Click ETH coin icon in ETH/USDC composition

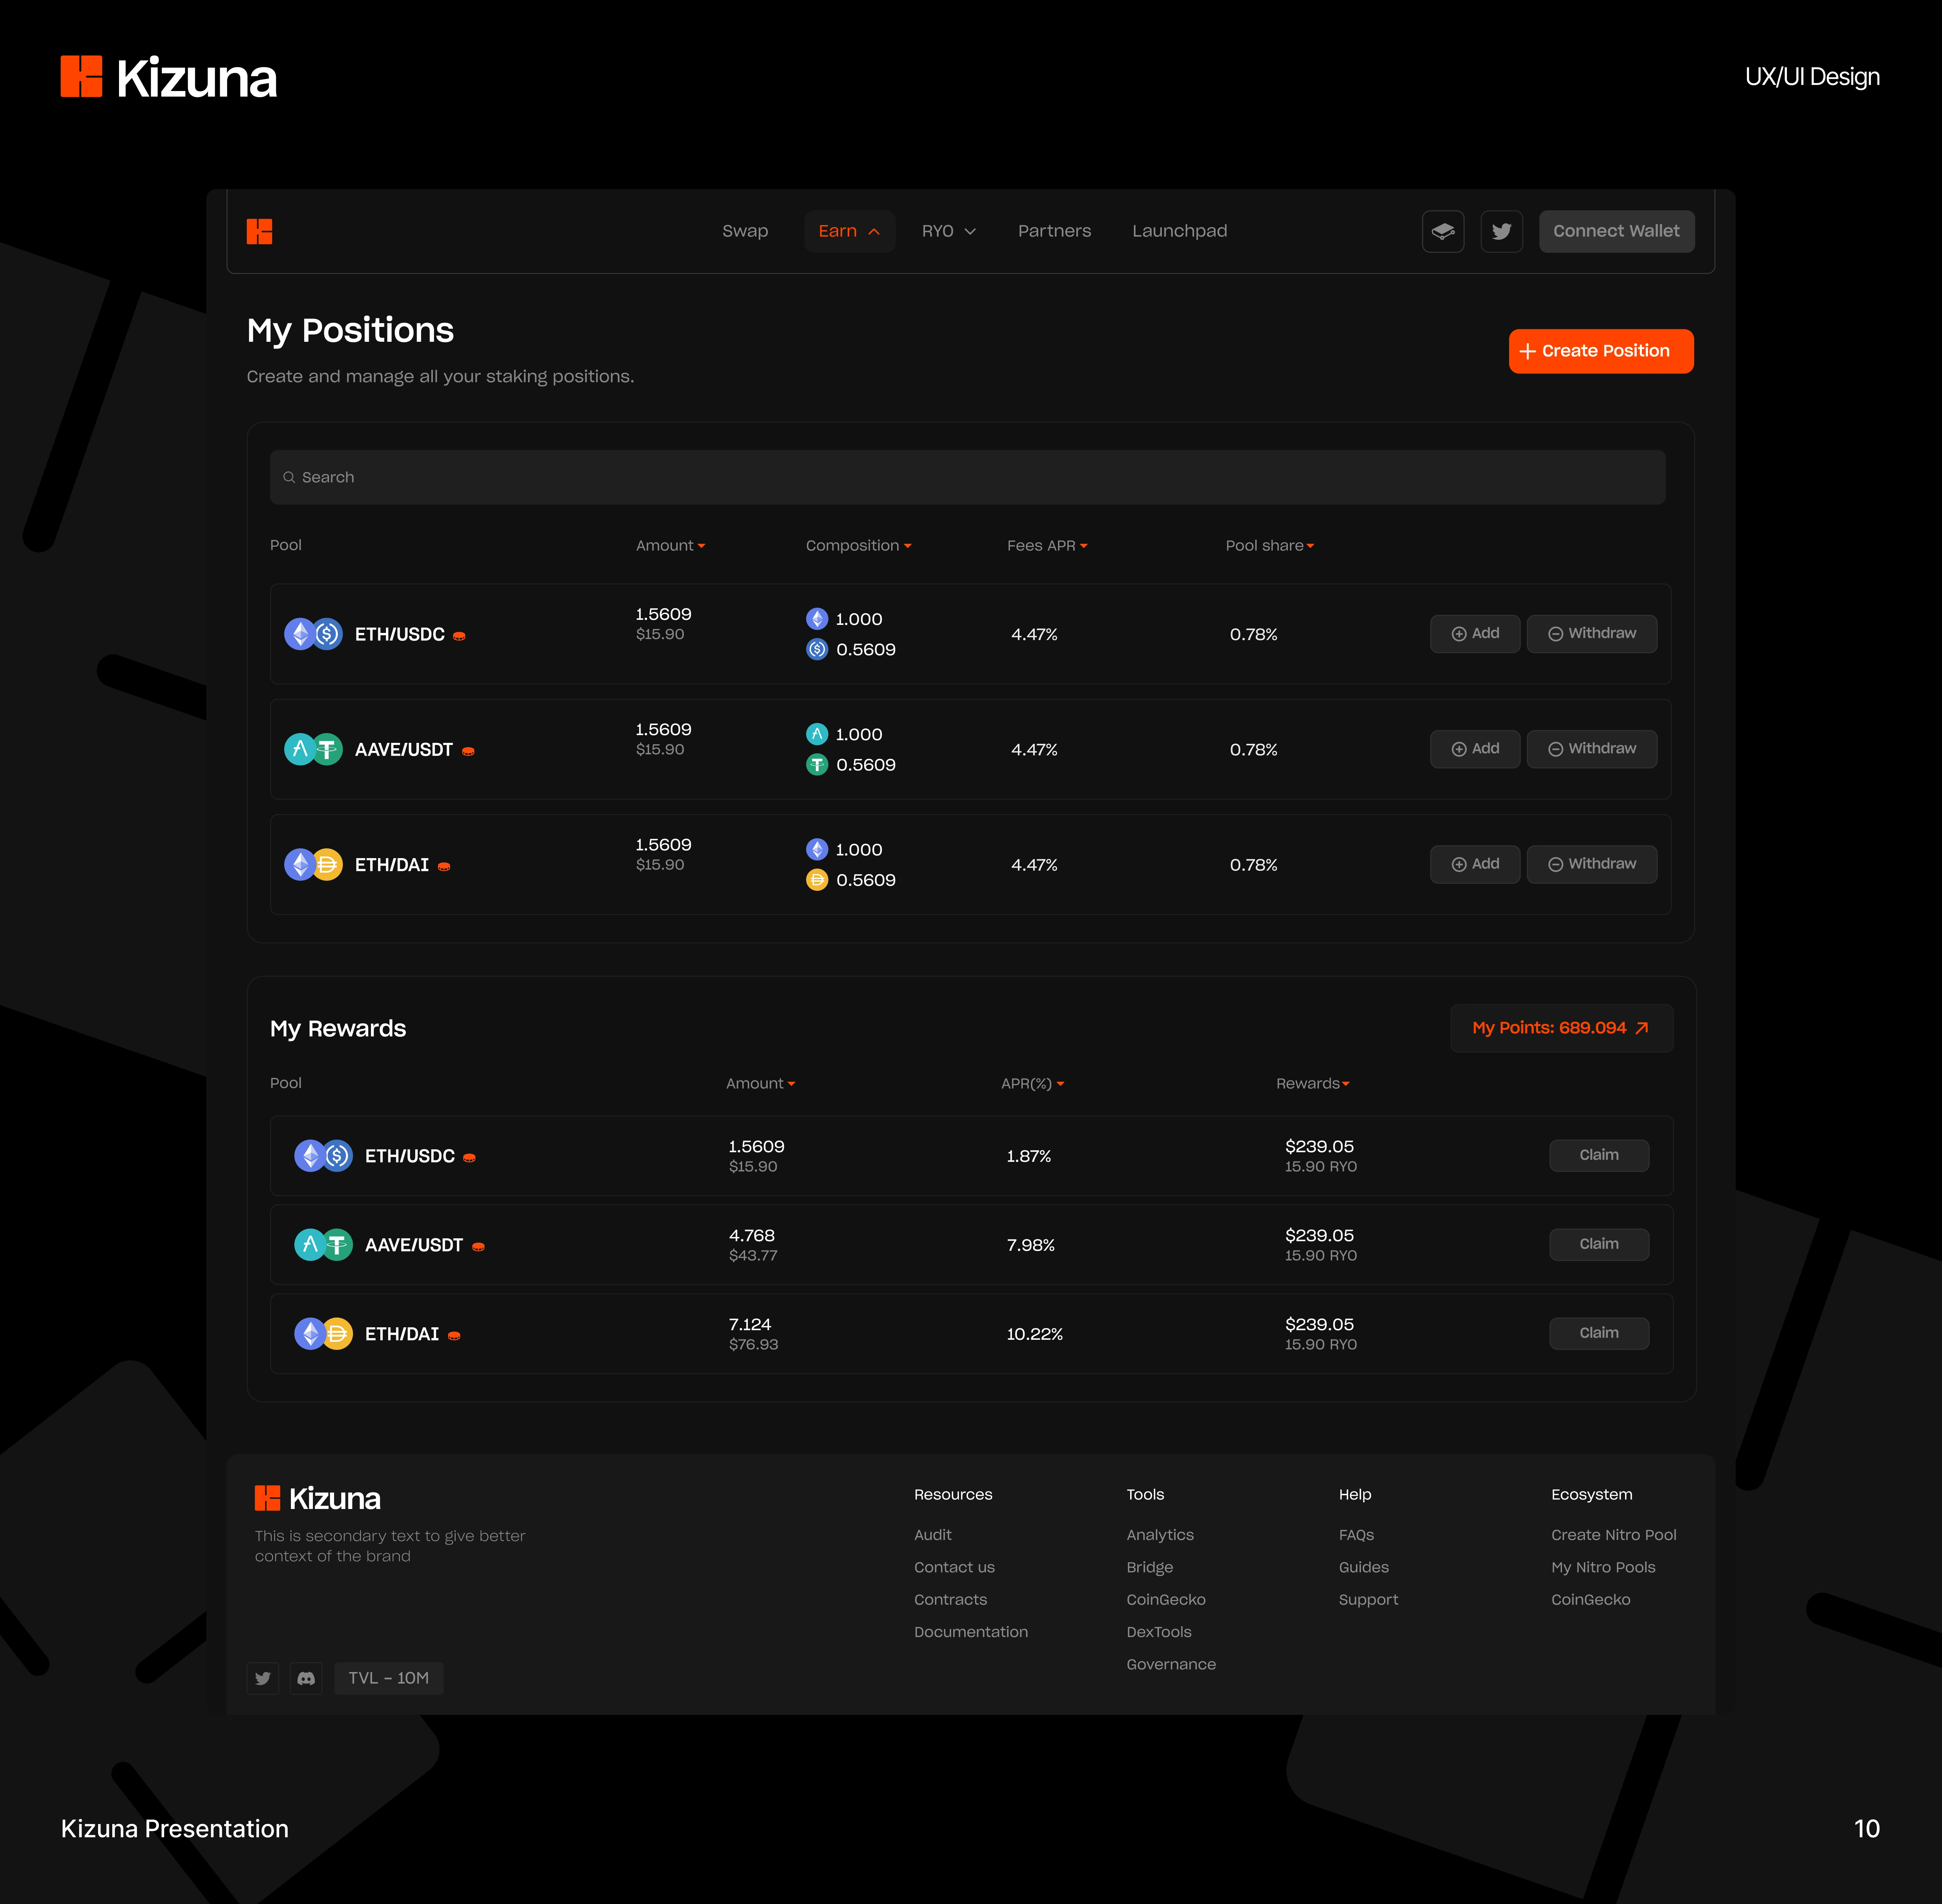pyautogui.click(x=817, y=619)
